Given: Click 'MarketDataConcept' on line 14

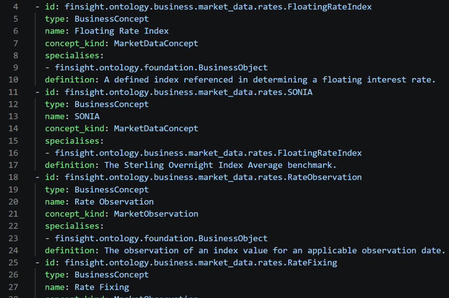Looking at the screenshot, I should (x=156, y=129).
